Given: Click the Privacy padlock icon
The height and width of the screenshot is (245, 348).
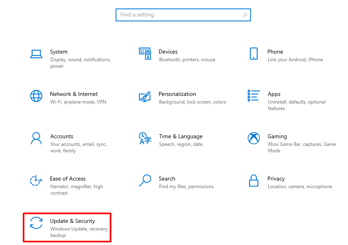Looking at the screenshot, I should click(x=253, y=181).
